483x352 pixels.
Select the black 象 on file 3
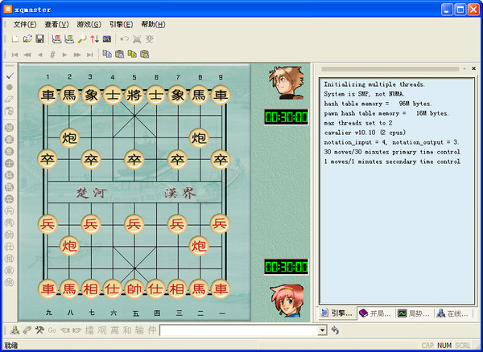coord(91,95)
